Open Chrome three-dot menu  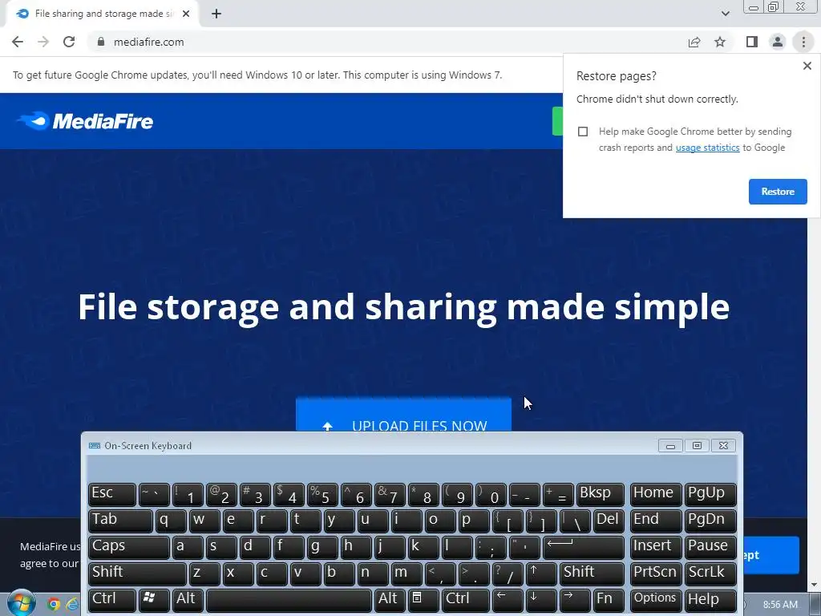pos(803,42)
